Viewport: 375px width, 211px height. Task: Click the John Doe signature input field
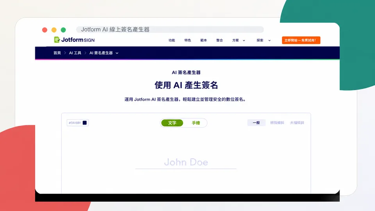click(186, 163)
